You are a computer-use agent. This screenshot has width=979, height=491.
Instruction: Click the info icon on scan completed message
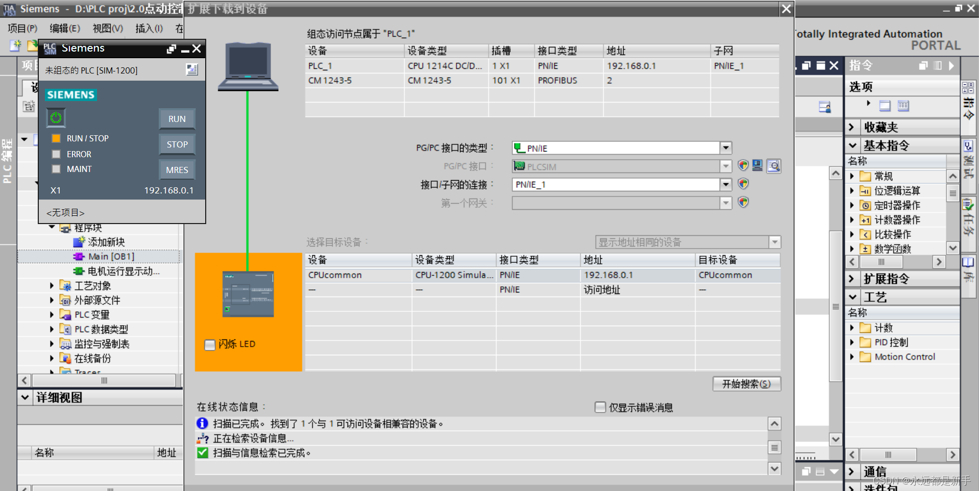[x=202, y=423]
